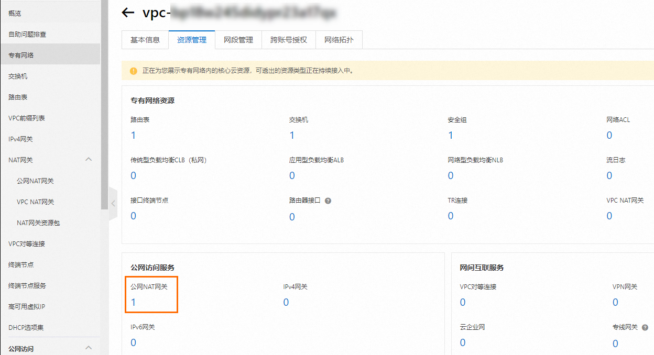Go back using the left arrow icon
Screen dimensions: 654x355
pyautogui.click(x=128, y=13)
